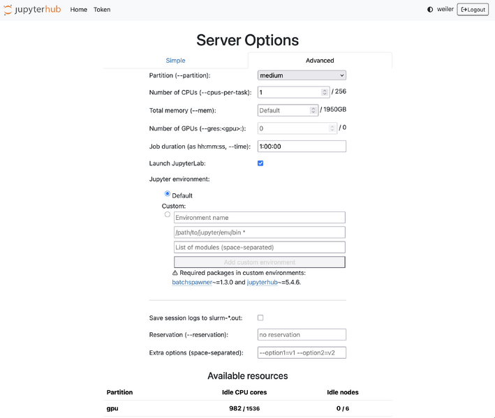Viewport: 495px width, 418px height.
Task: Click the / 1950GB memory limit text
Action: pyautogui.click(x=333, y=110)
